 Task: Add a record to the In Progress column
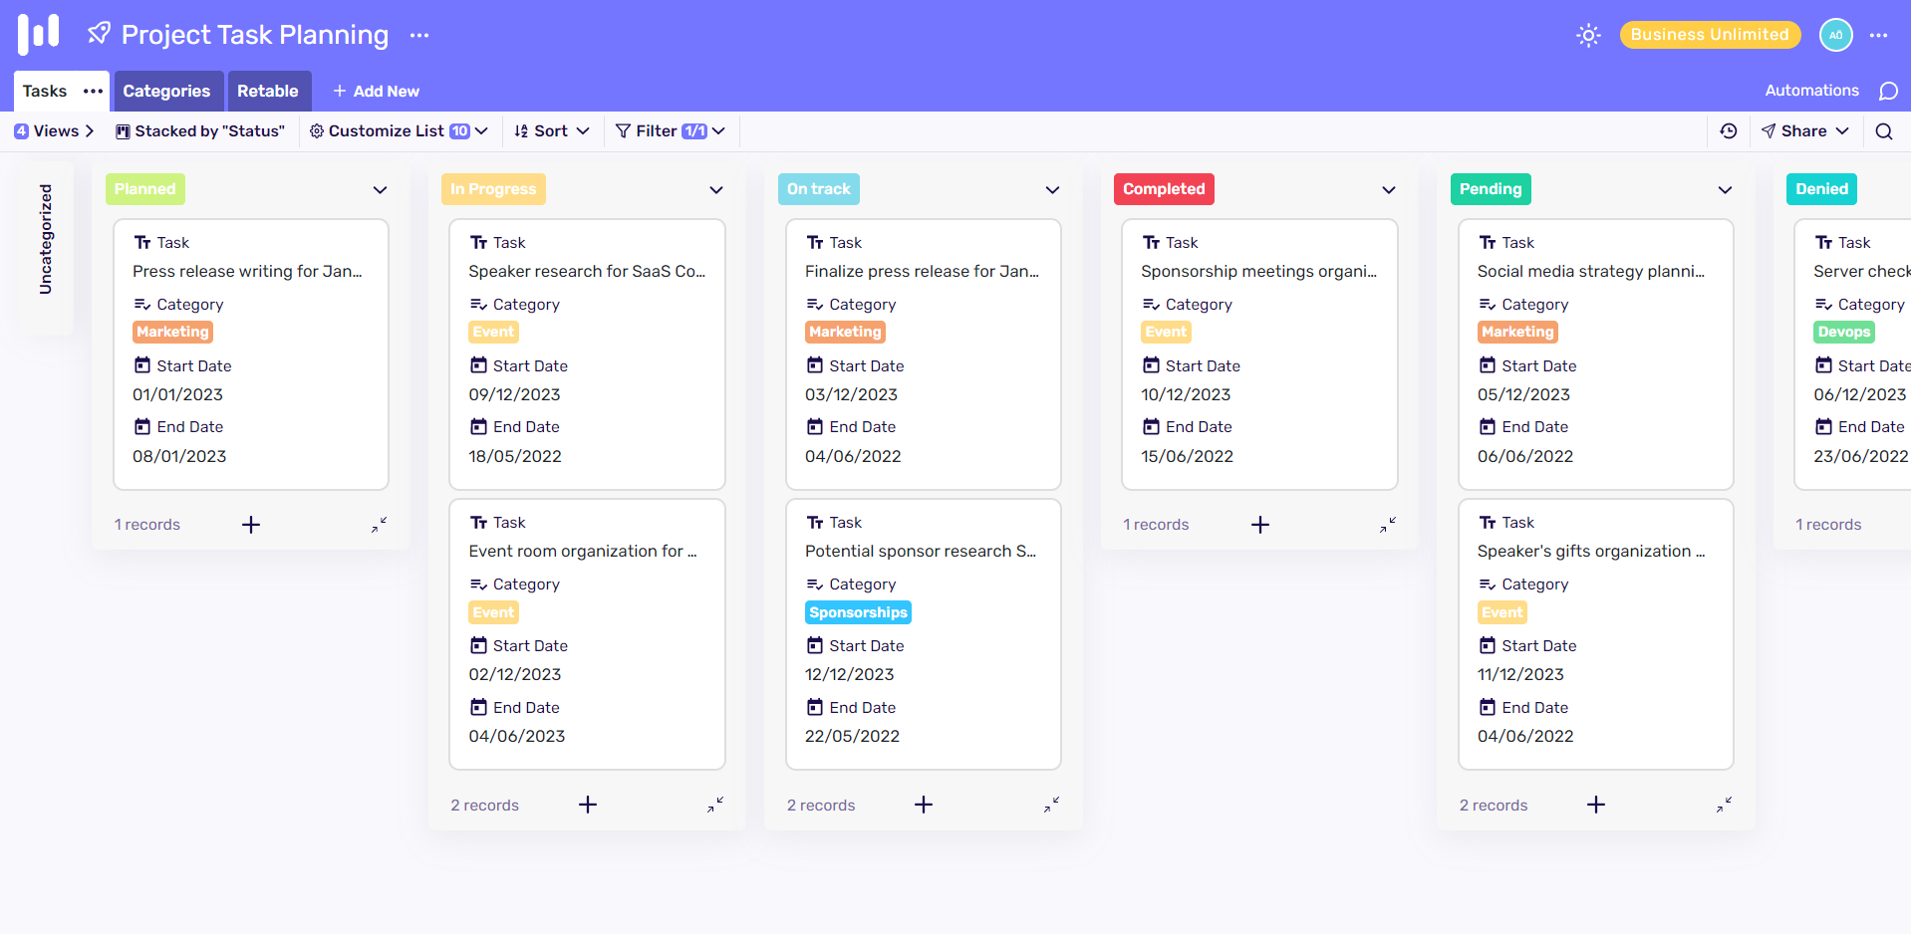point(588,805)
